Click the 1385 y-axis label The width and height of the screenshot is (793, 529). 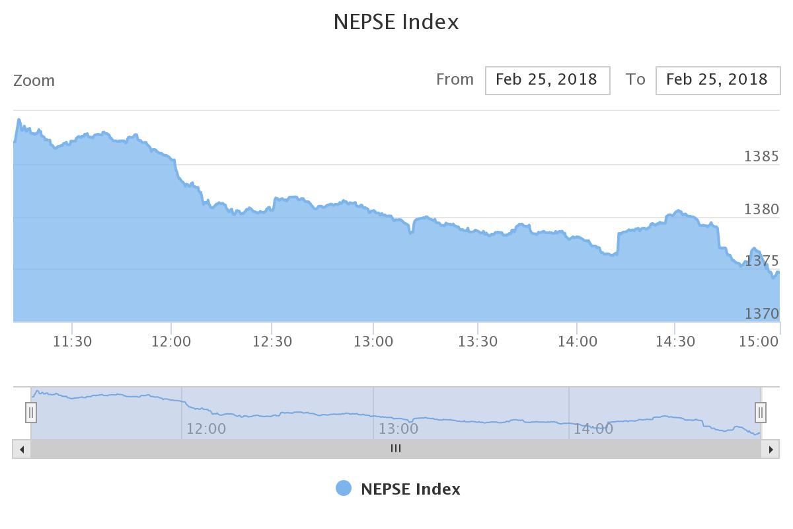(761, 157)
